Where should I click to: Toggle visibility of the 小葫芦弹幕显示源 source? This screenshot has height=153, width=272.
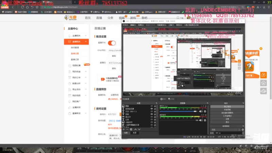pyautogui.click(x=152, y=125)
